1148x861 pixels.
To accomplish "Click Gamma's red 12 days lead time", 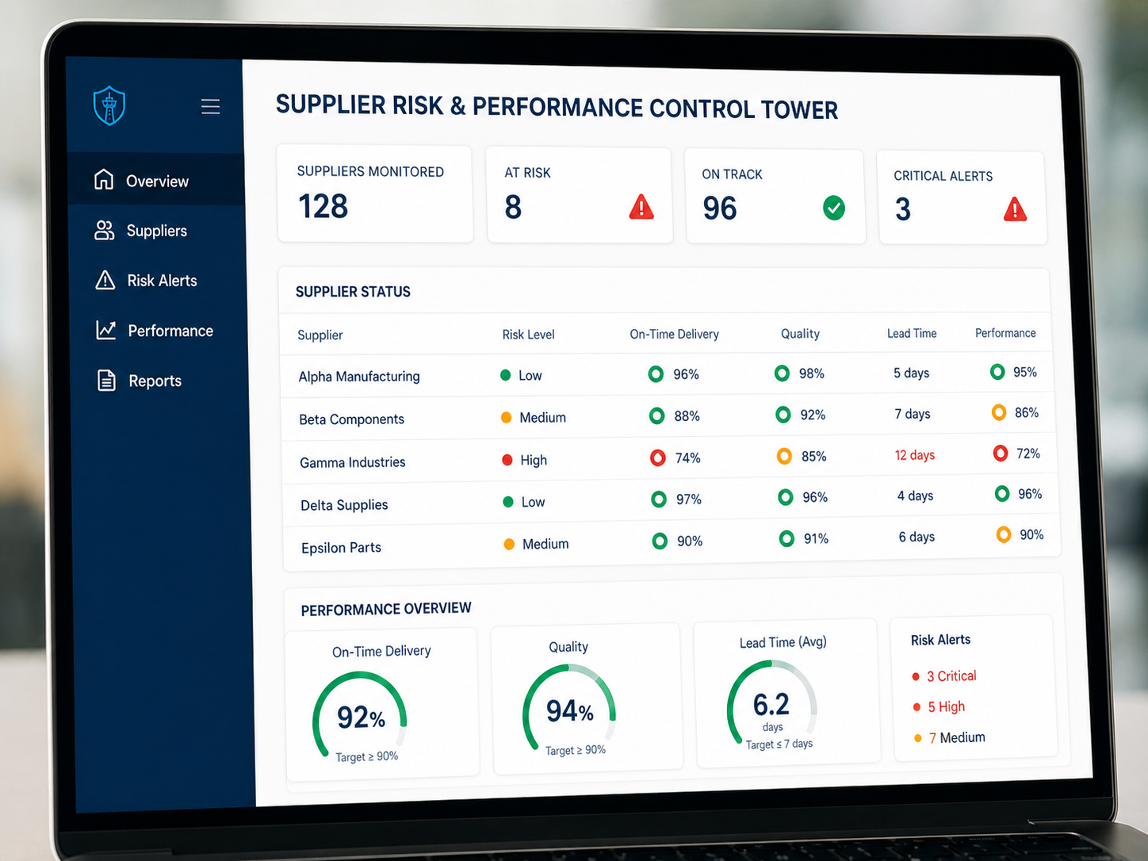I will click(x=915, y=455).
